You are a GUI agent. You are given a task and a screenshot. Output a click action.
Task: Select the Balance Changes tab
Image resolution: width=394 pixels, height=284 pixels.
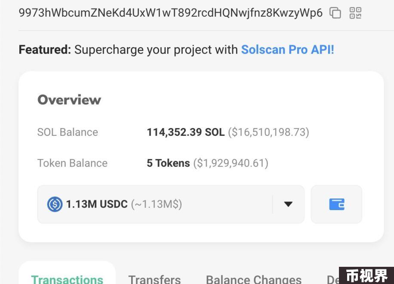[x=254, y=279]
